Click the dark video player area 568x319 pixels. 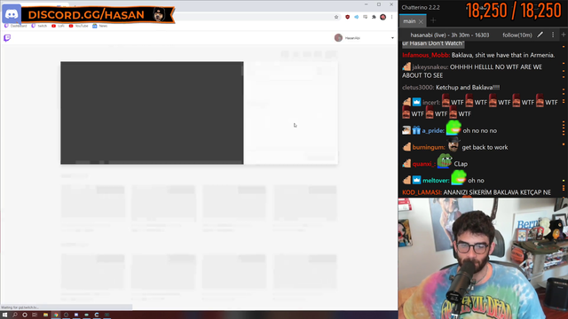152,113
